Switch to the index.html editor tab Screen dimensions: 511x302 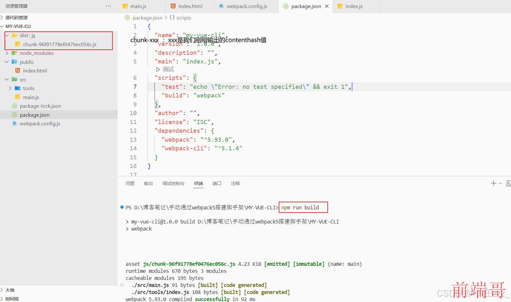(190, 6)
